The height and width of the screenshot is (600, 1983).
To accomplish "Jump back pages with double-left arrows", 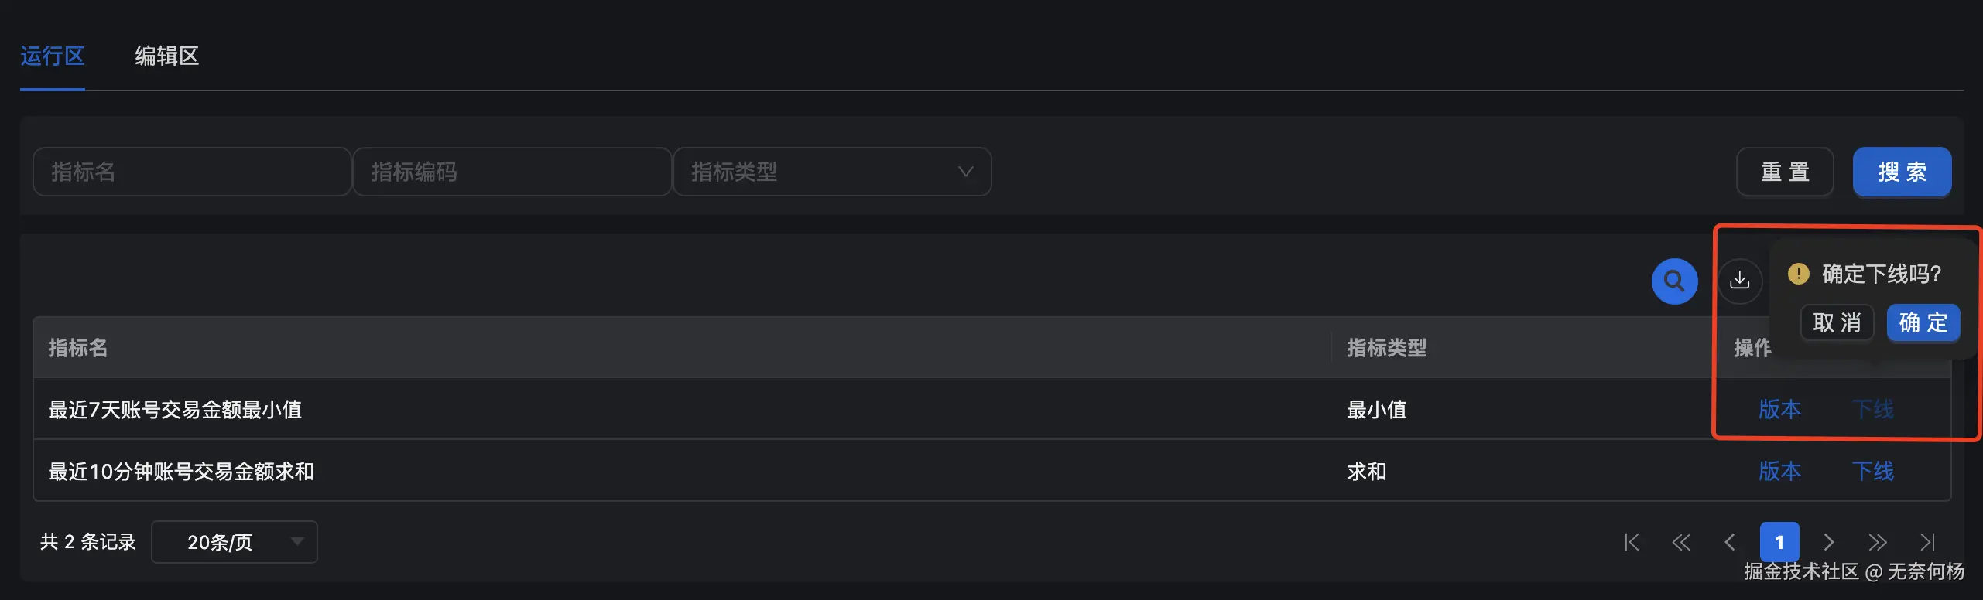I will (x=1680, y=542).
